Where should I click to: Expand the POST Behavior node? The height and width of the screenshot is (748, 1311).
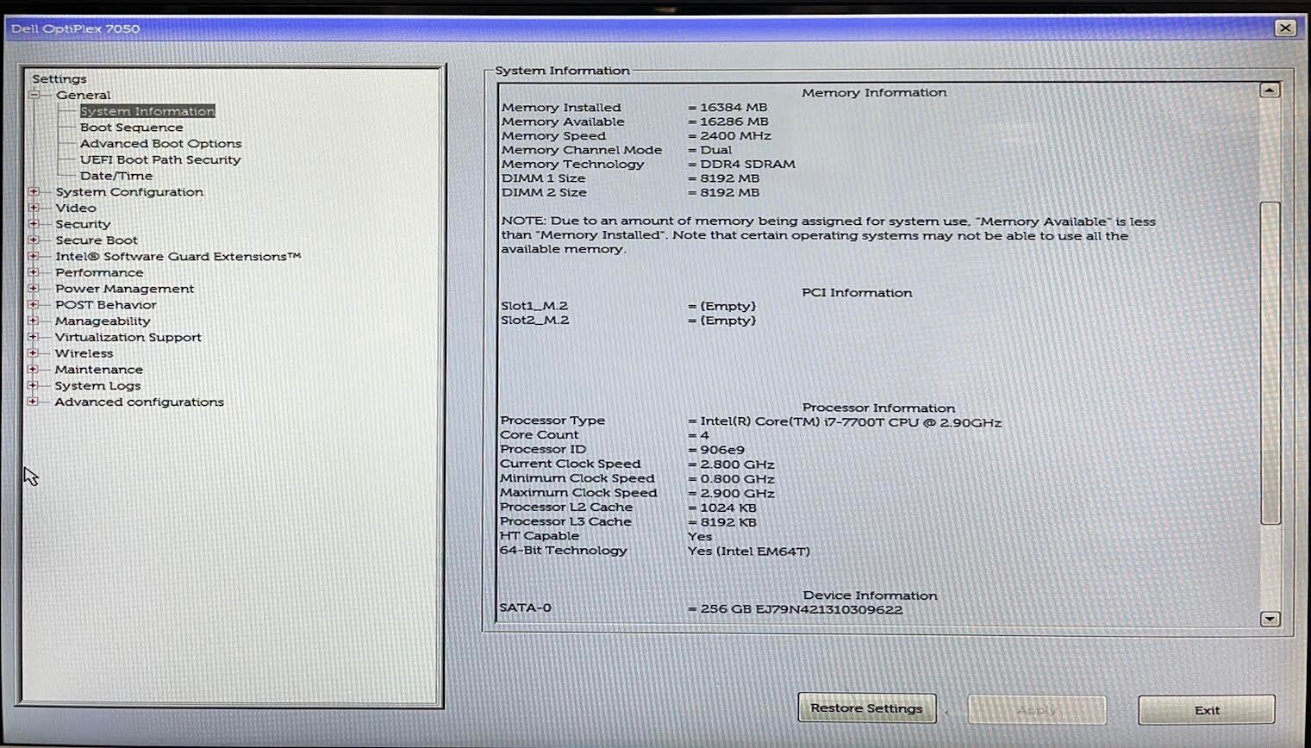click(x=34, y=304)
